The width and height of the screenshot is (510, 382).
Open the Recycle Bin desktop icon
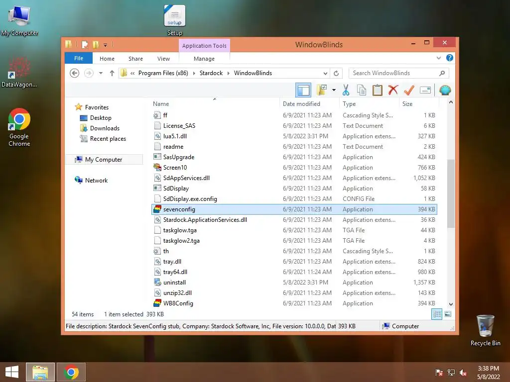485,330
